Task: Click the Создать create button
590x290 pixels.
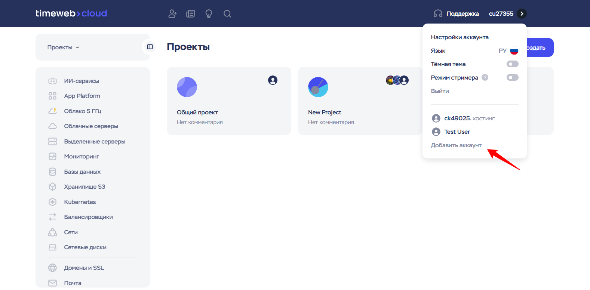Action: pos(540,47)
